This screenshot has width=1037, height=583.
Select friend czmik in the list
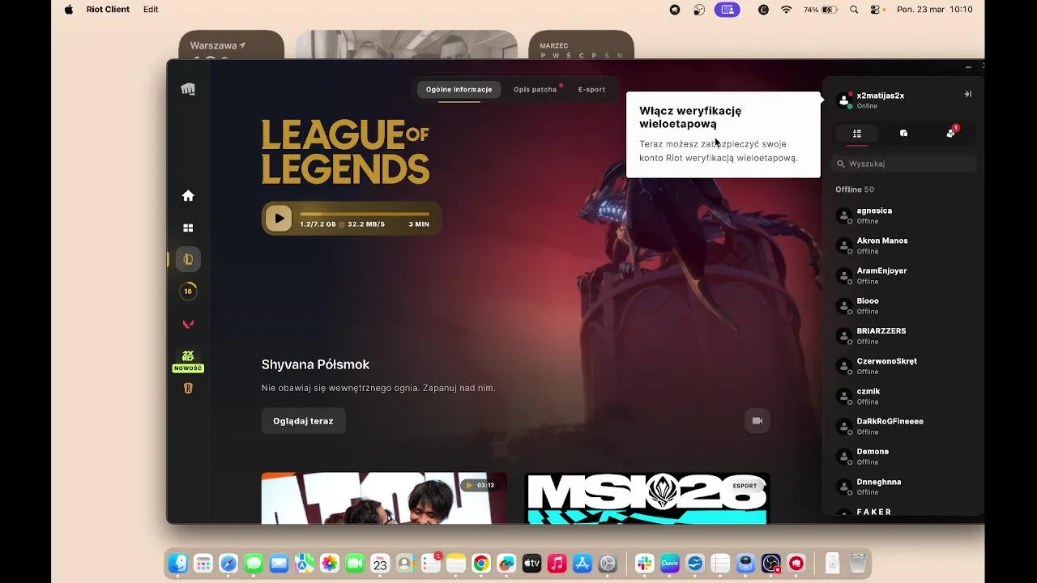point(905,396)
